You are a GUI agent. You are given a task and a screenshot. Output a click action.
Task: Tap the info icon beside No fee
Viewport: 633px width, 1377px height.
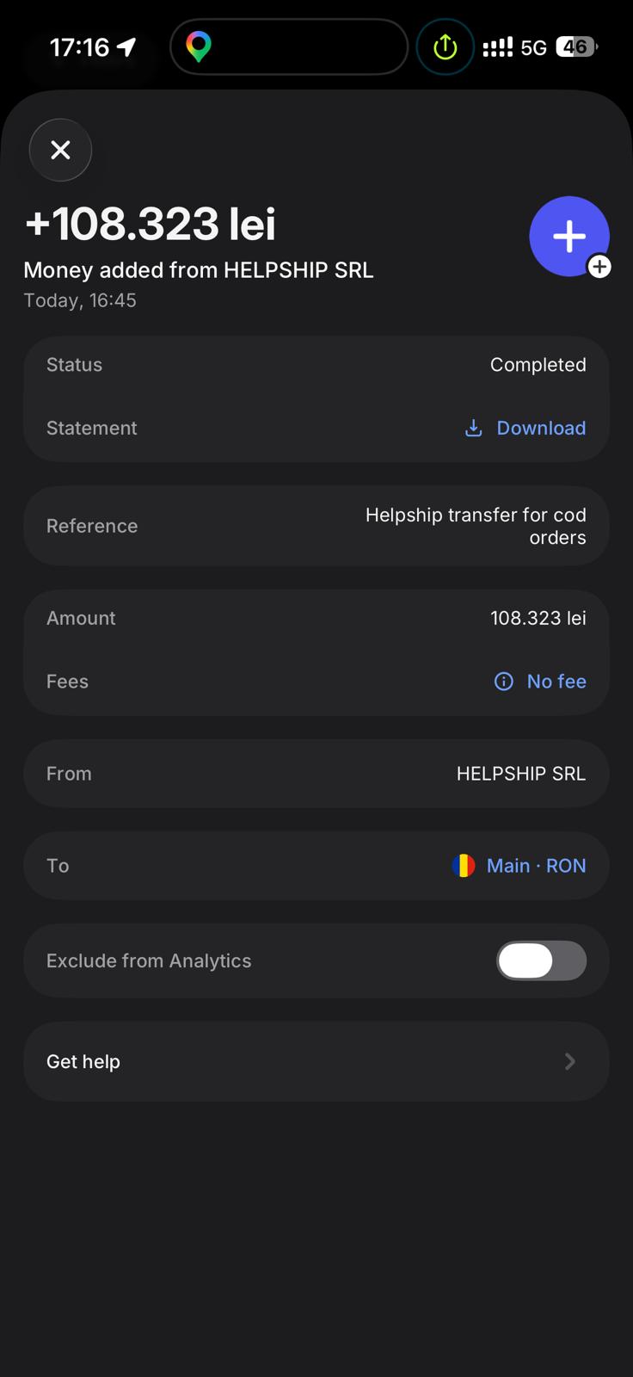point(503,681)
